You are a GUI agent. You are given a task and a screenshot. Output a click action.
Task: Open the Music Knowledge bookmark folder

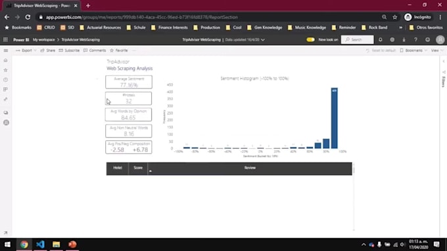click(x=307, y=28)
